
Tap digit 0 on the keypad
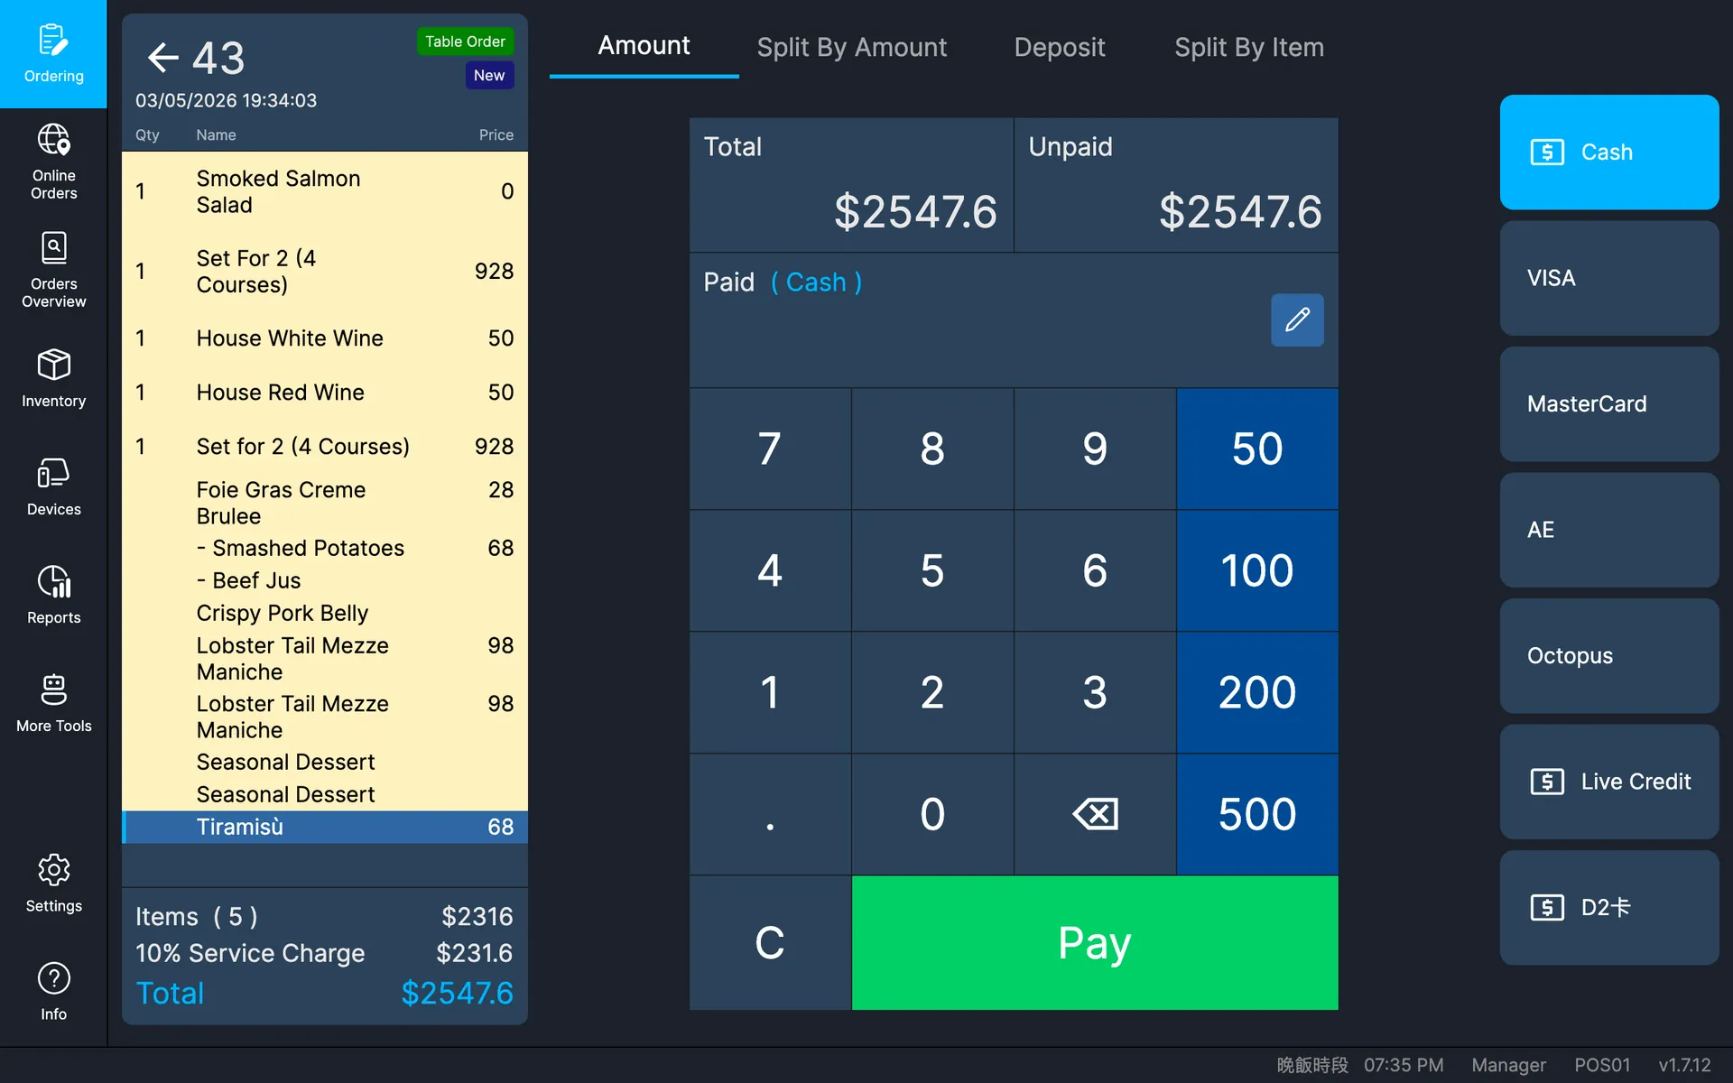[932, 814]
